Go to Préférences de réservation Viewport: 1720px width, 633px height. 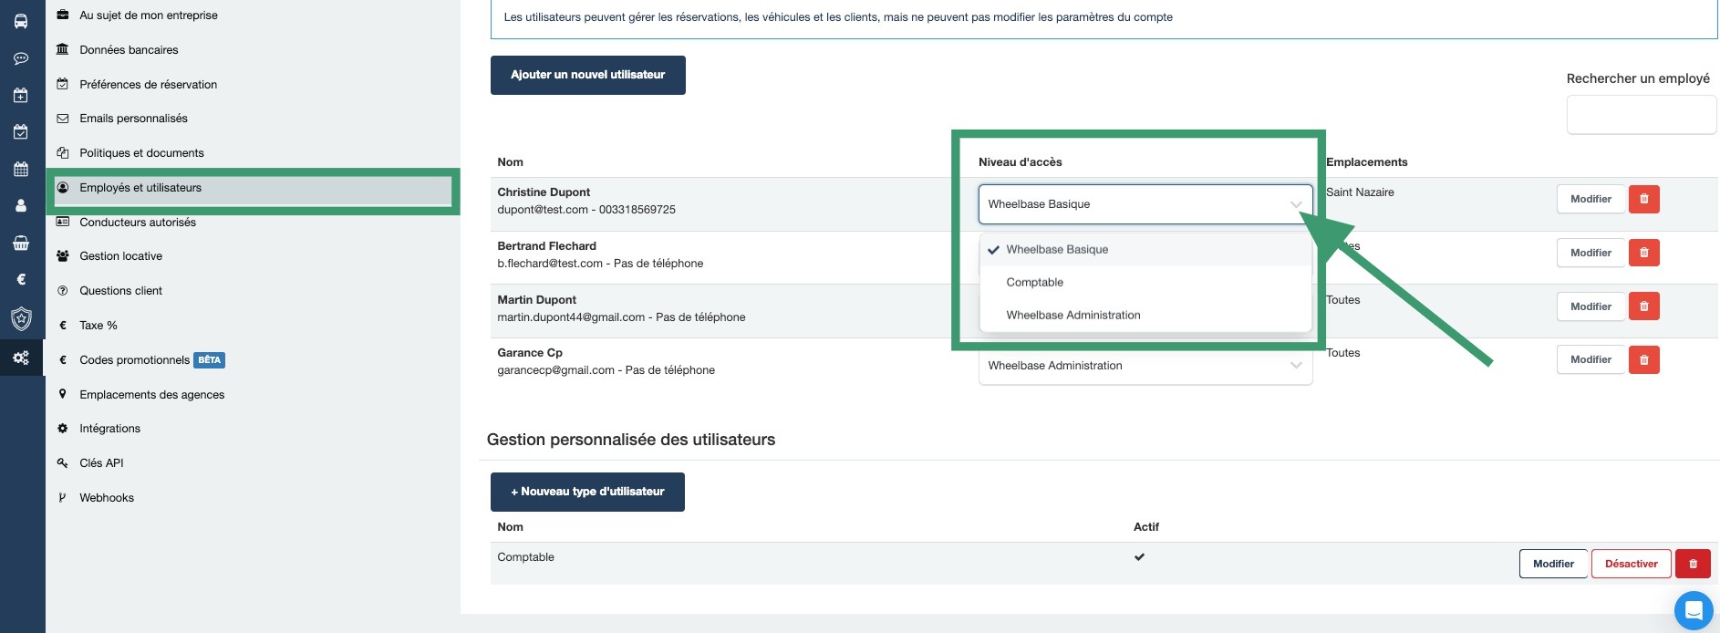pos(148,85)
